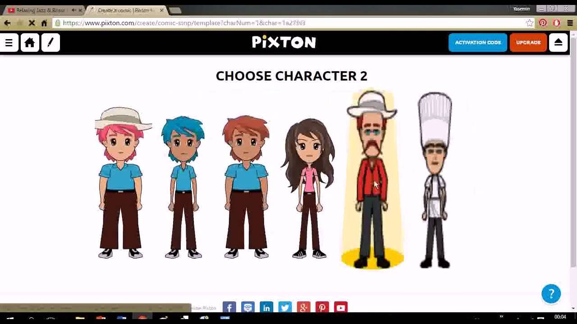This screenshot has width=577, height=324.
Task: Open Pixton's Google Plus icon
Action: coord(303,307)
